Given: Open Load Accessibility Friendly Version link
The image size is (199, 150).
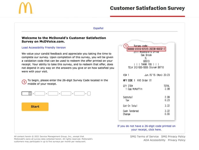Looking at the screenshot, I should pos(44,48).
